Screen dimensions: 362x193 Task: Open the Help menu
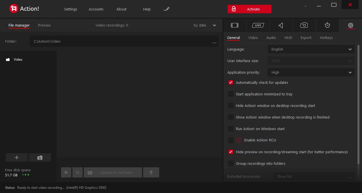tap(147, 9)
